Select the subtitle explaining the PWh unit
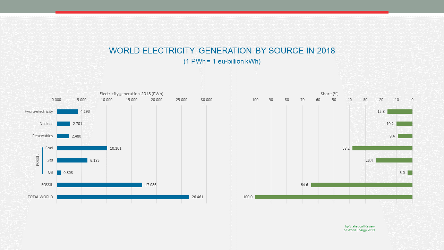This screenshot has width=444, height=250. (222, 61)
